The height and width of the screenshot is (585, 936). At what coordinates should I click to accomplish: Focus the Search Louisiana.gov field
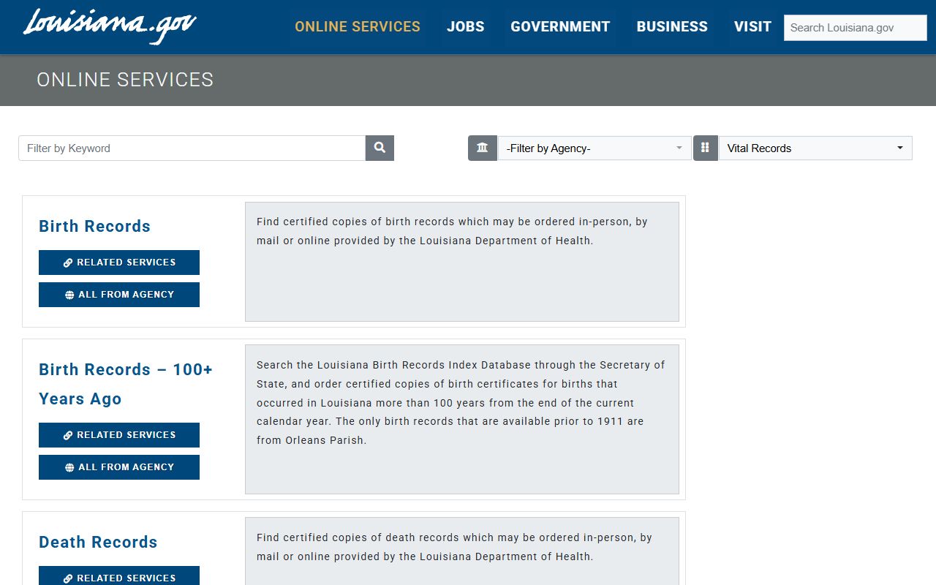pos(856,28)
